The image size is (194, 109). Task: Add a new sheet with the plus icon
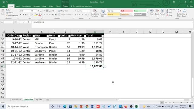48,100
